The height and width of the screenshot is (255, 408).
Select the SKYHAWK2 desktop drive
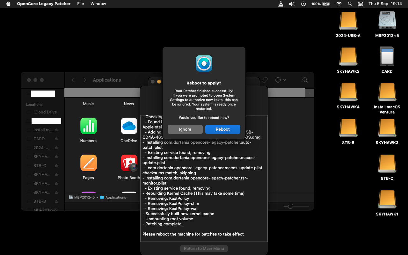click(x=348, y=57)
